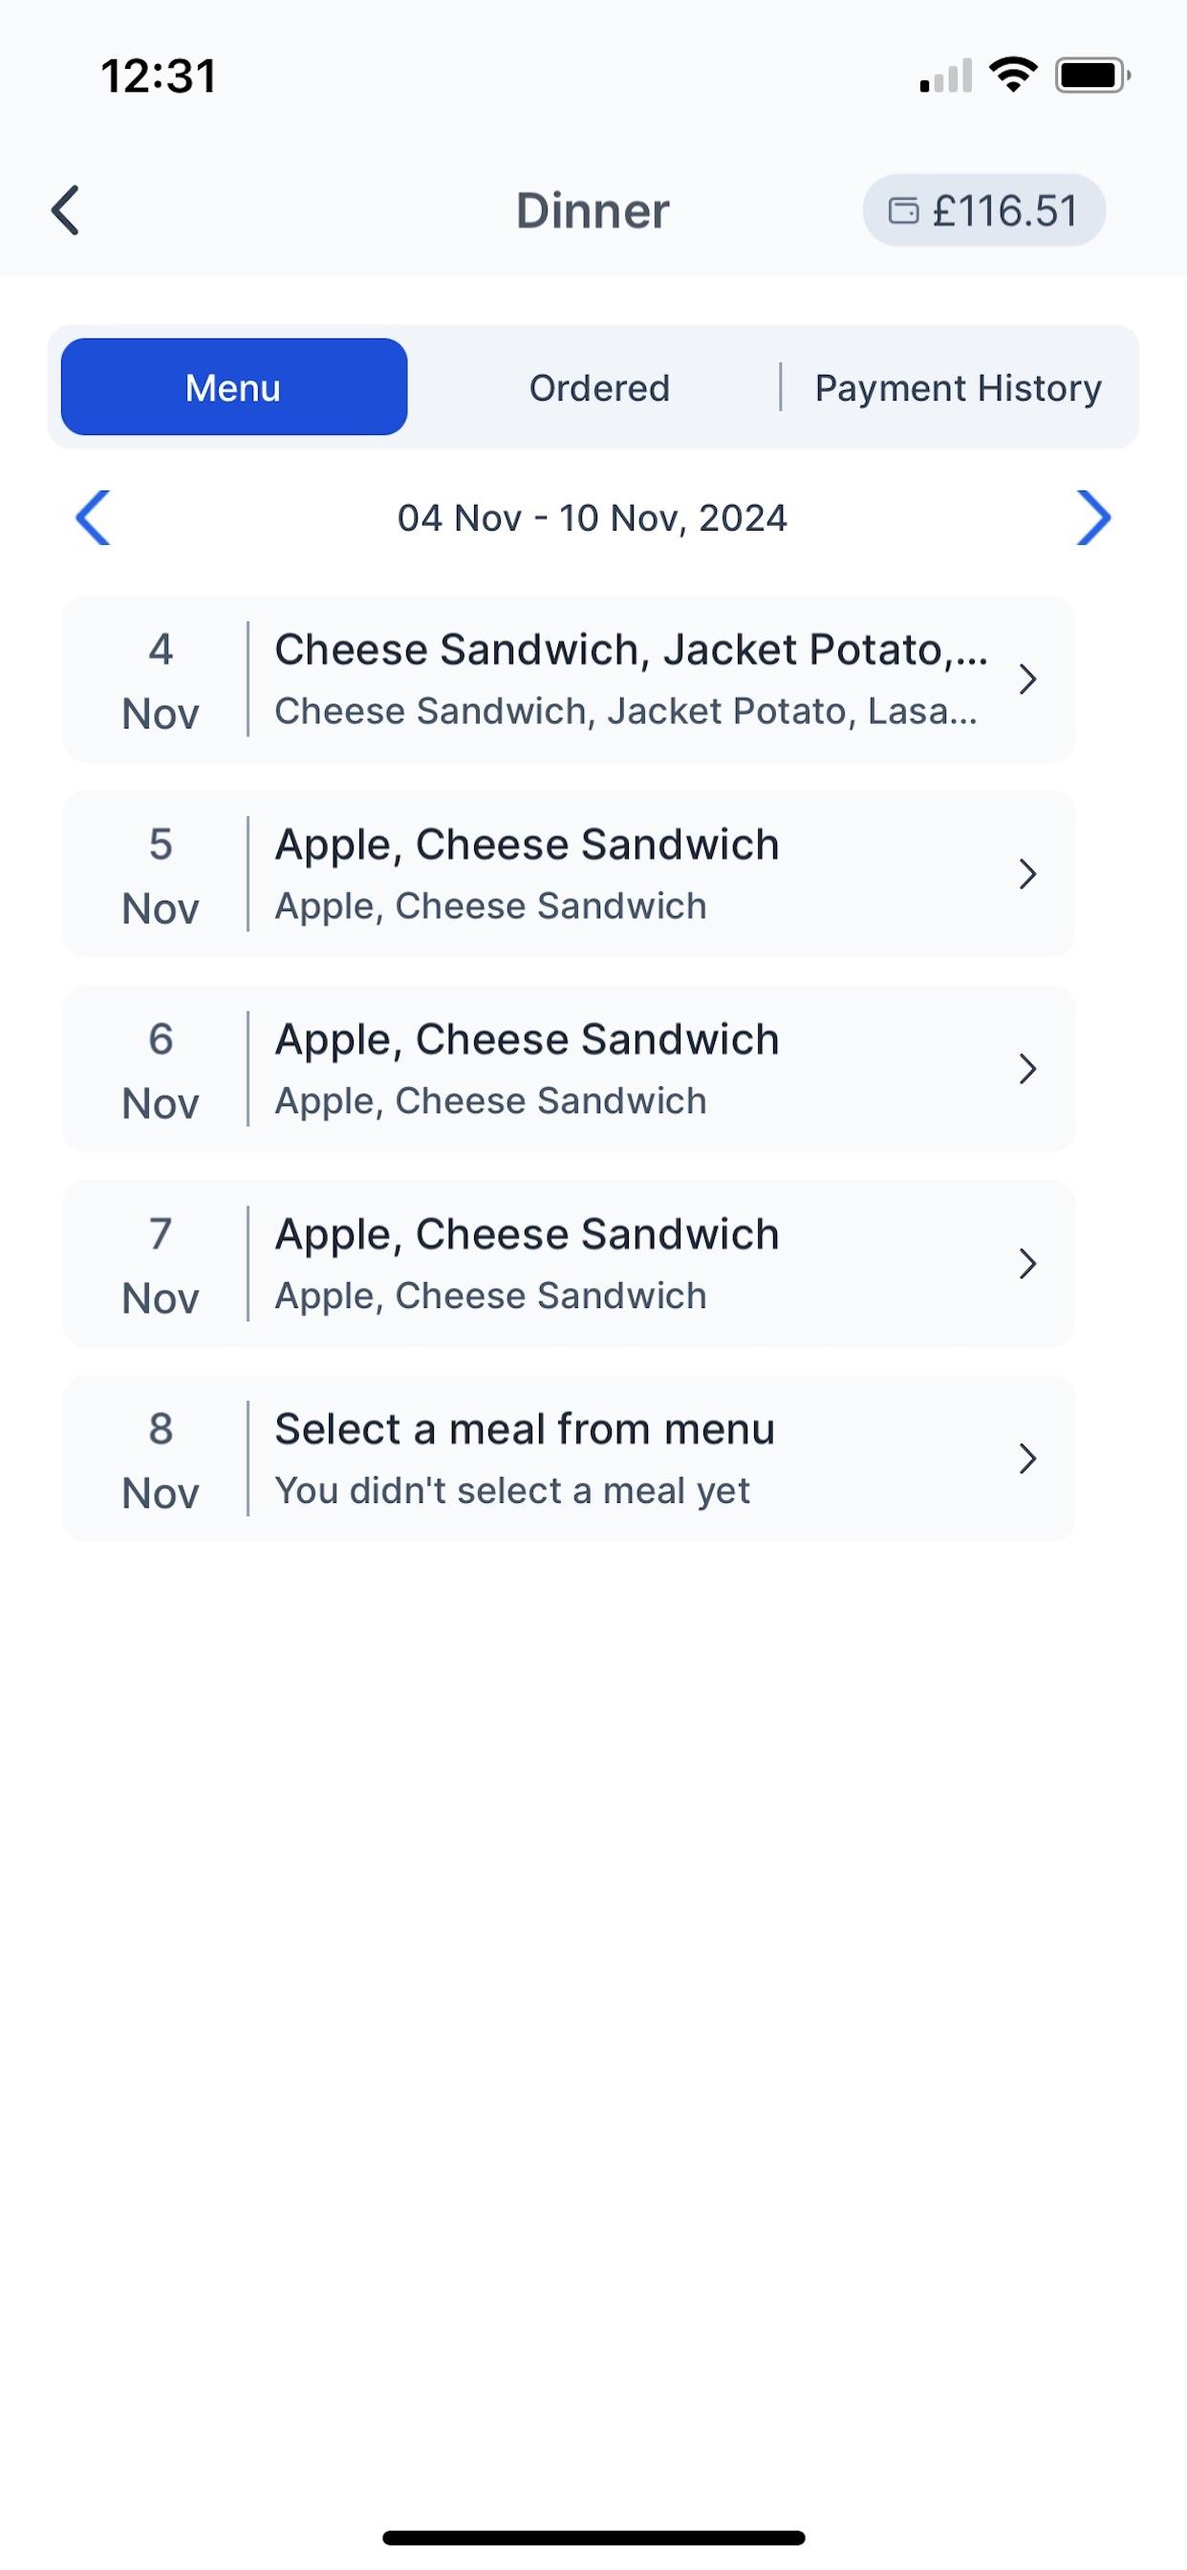
Task: Expand the 6 Nov meal chevron
Action: [1027, 1069]
